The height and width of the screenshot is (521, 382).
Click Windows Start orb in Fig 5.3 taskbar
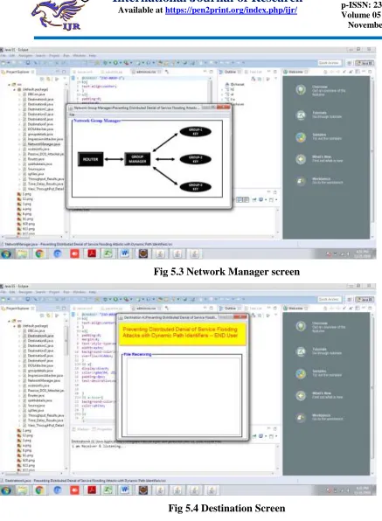(6, 254)
